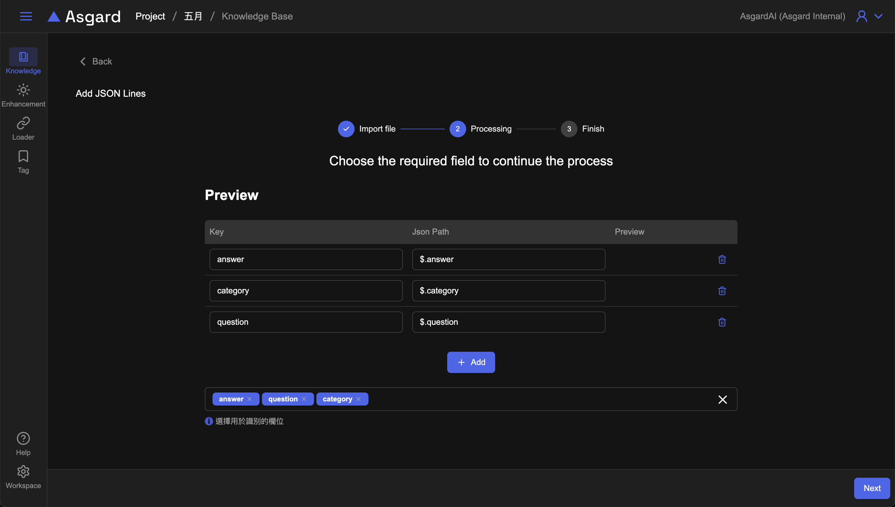Open the hamburger menu icon

(26, 16)
